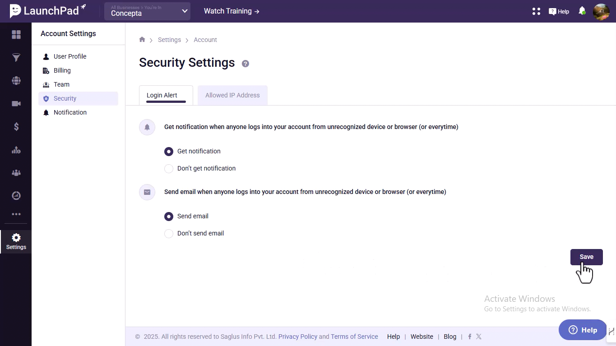This screenshot has height=346, width=616.
Task: Click the question mark beside Security Settings
Action: point(245,64)
